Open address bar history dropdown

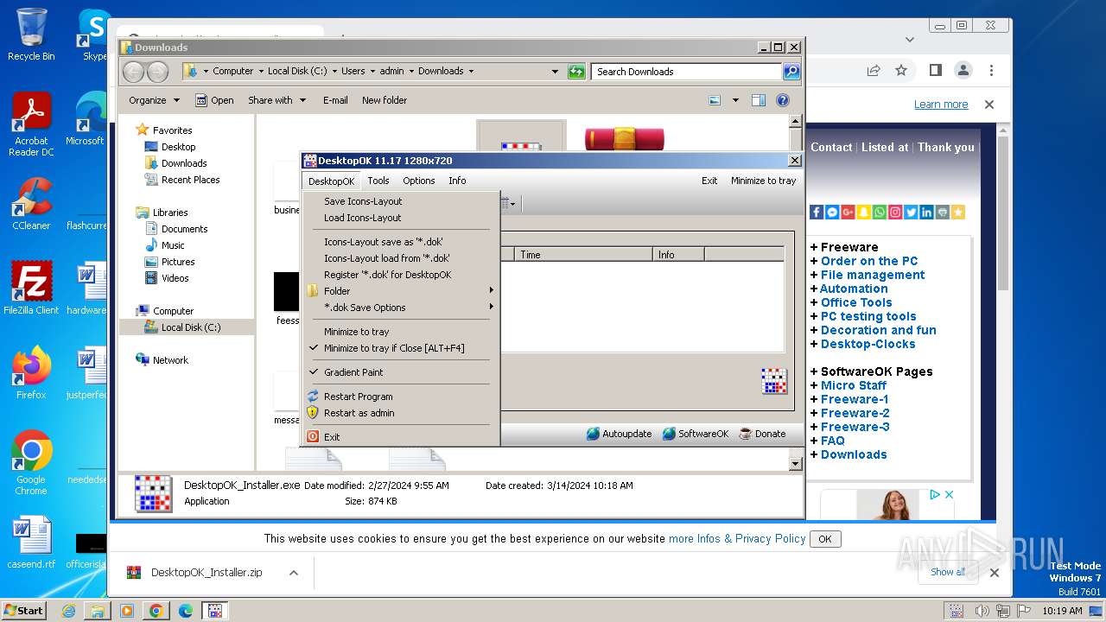[x=555, y=72]
